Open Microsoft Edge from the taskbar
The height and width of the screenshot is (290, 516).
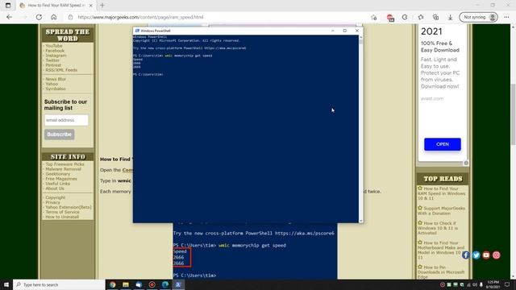click(x=165, y=284)
